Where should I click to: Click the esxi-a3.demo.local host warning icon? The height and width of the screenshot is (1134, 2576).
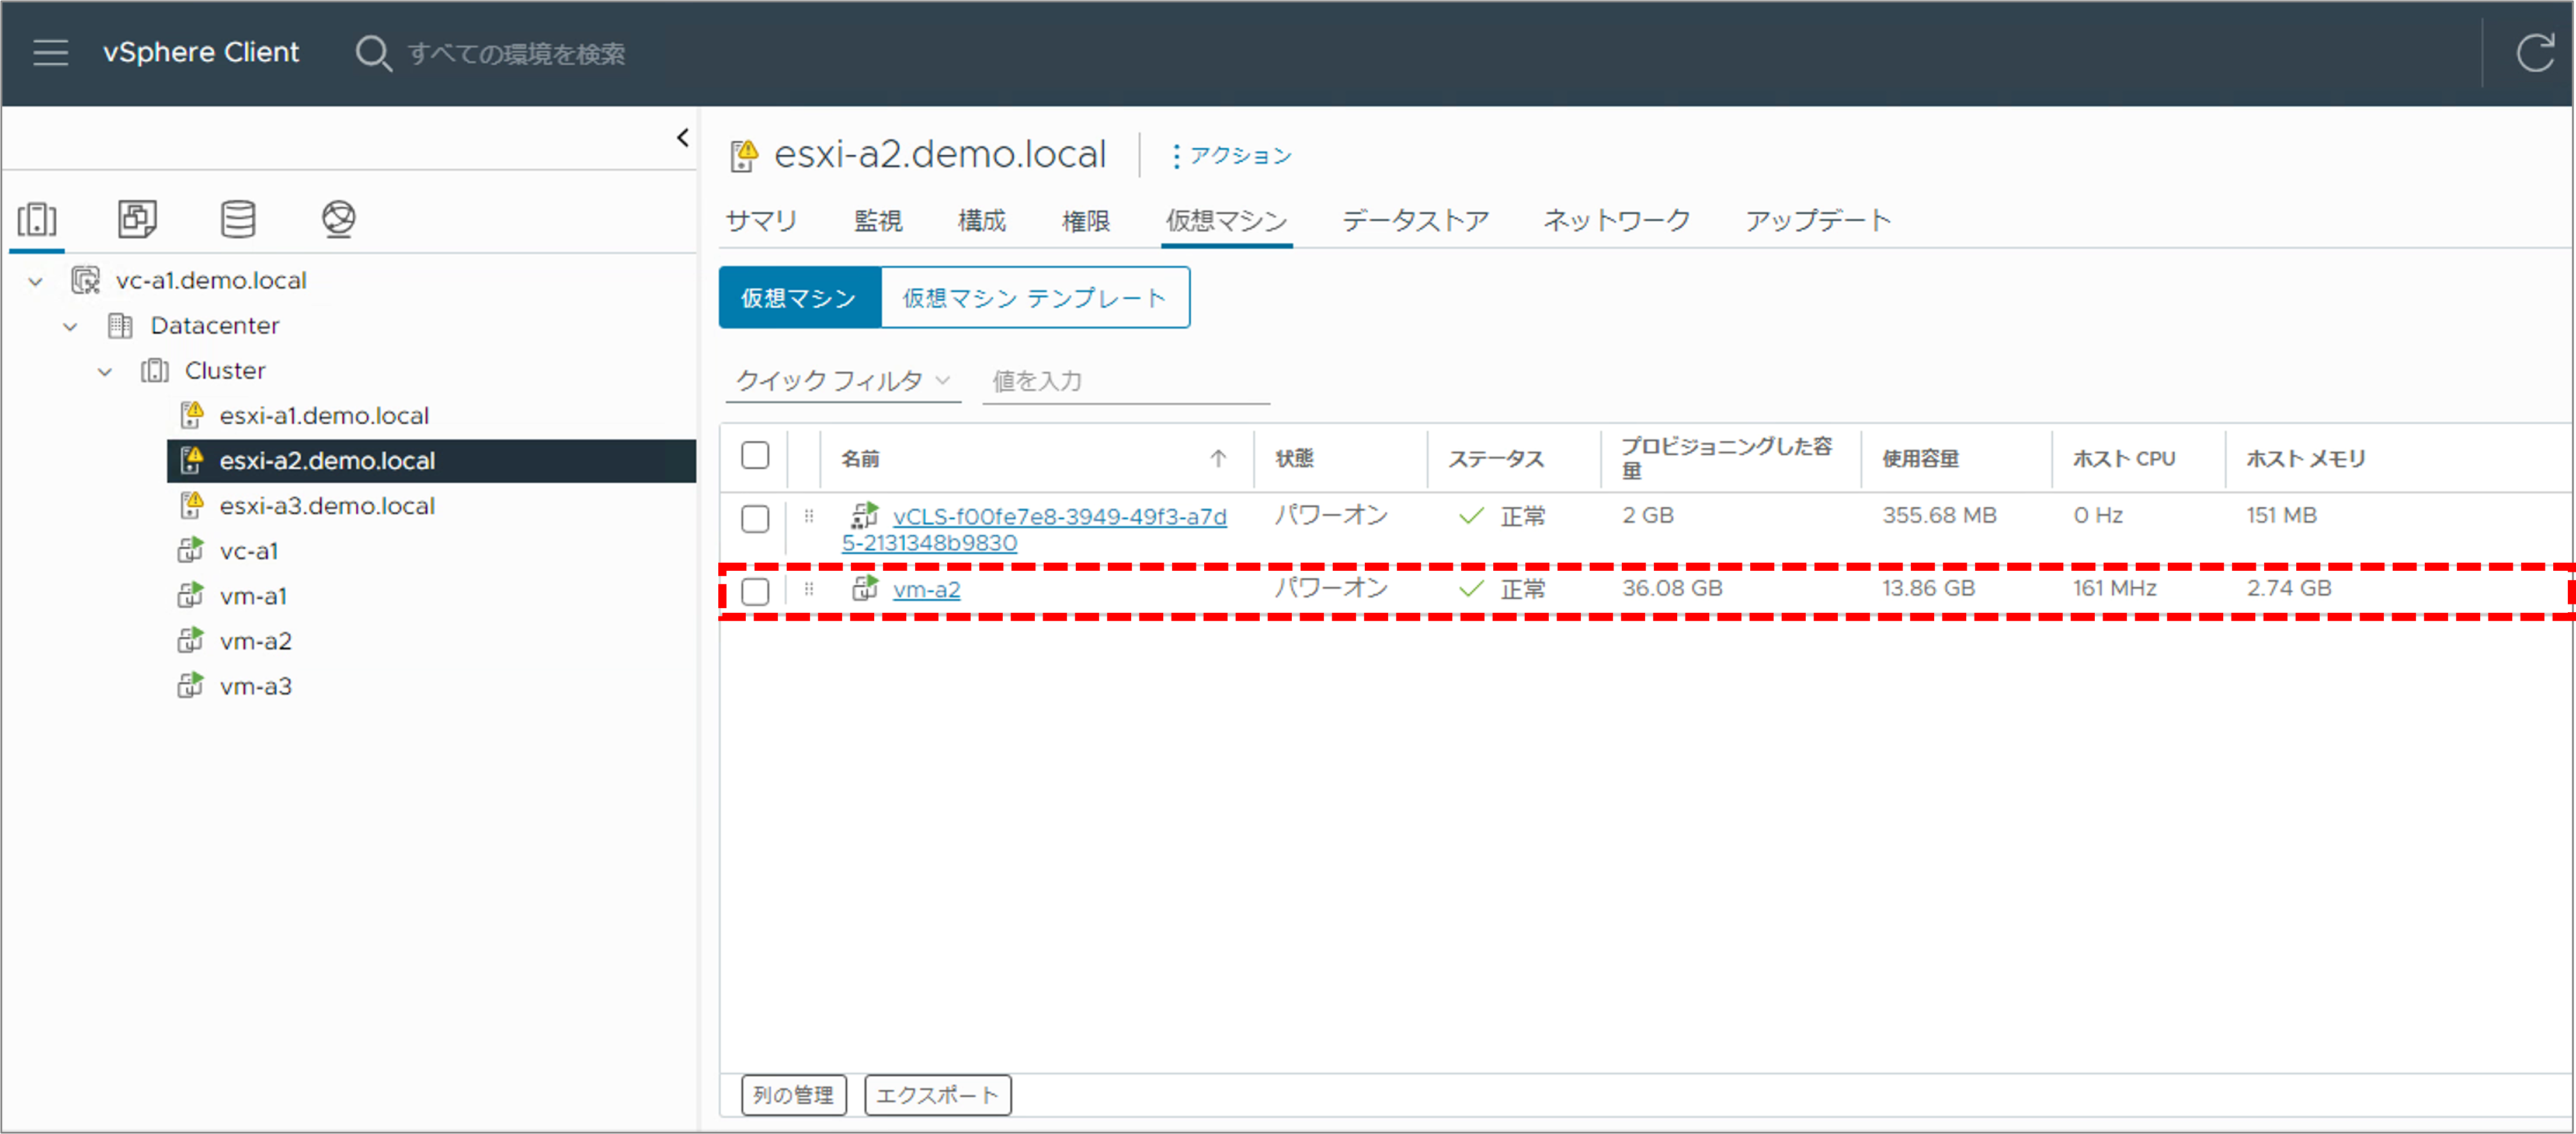click(x=191, y=505)
